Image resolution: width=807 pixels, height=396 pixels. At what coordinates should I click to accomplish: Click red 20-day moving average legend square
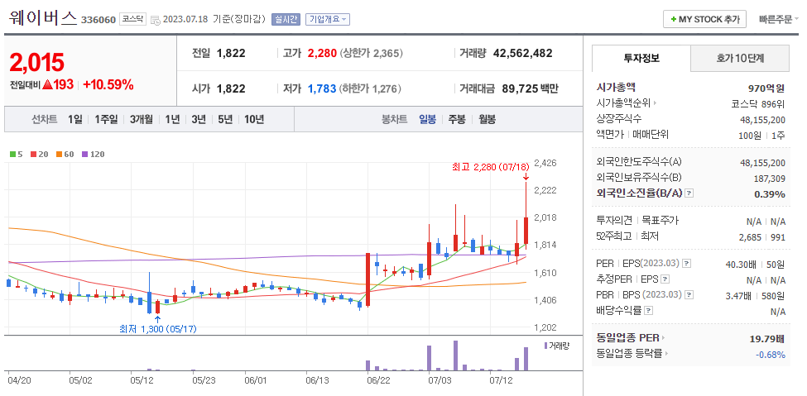point(33,154)
